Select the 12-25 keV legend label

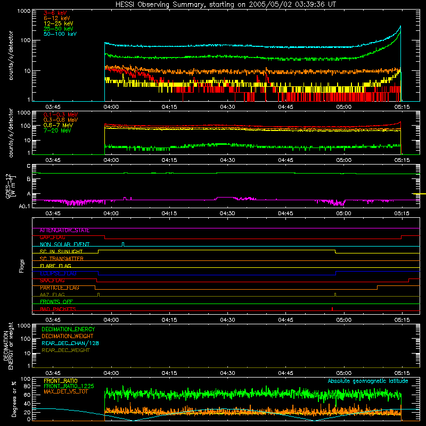click(x=59, y=23)
